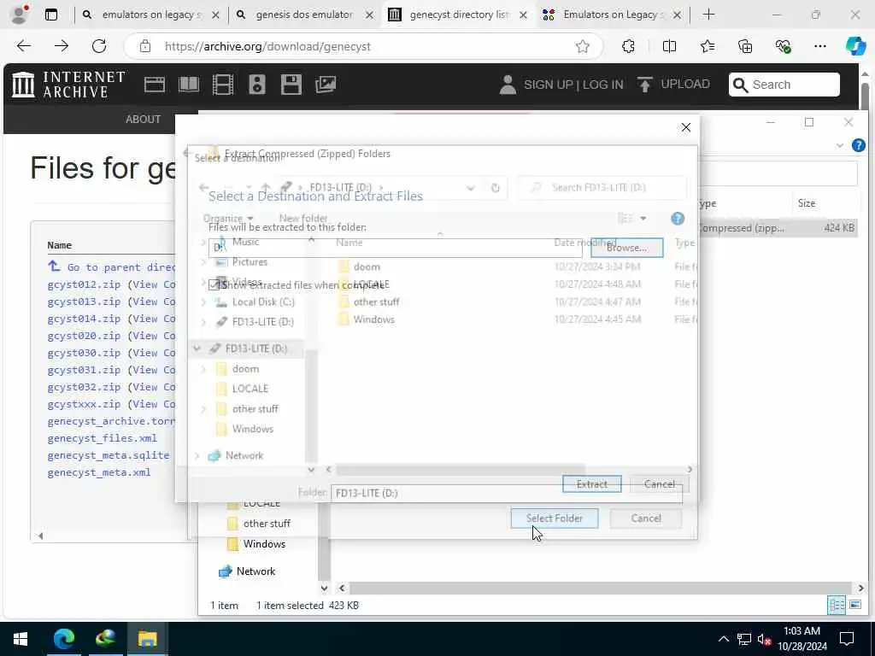Open Internet Archive audio speaker icon
Image resolution: width=875 pixels, height=656 pixels.
pyautogui.click(x=256, y=85)
